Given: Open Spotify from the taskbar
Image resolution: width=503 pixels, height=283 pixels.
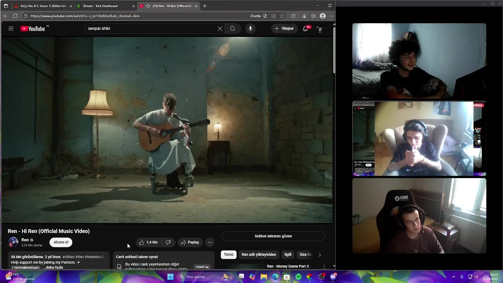Looking at the screenshot, I should [298, 277].
